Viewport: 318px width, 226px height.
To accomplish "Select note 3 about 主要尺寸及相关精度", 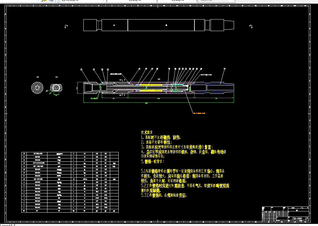I will pyautogui.click(x=177, y=147).
